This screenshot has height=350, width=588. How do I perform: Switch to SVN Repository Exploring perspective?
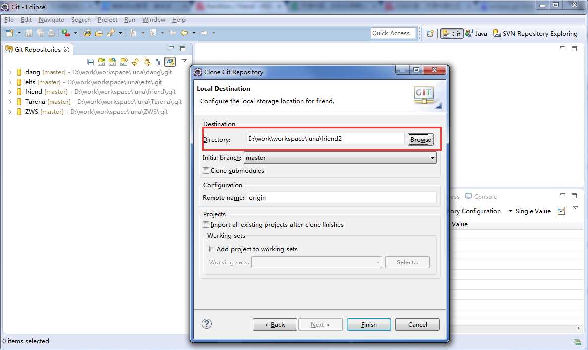click(535, 33)
